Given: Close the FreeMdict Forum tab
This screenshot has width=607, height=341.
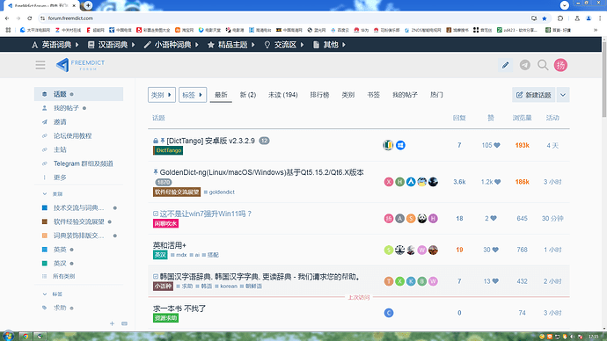Looking at the screenshot, I should [x=74, y=6].
